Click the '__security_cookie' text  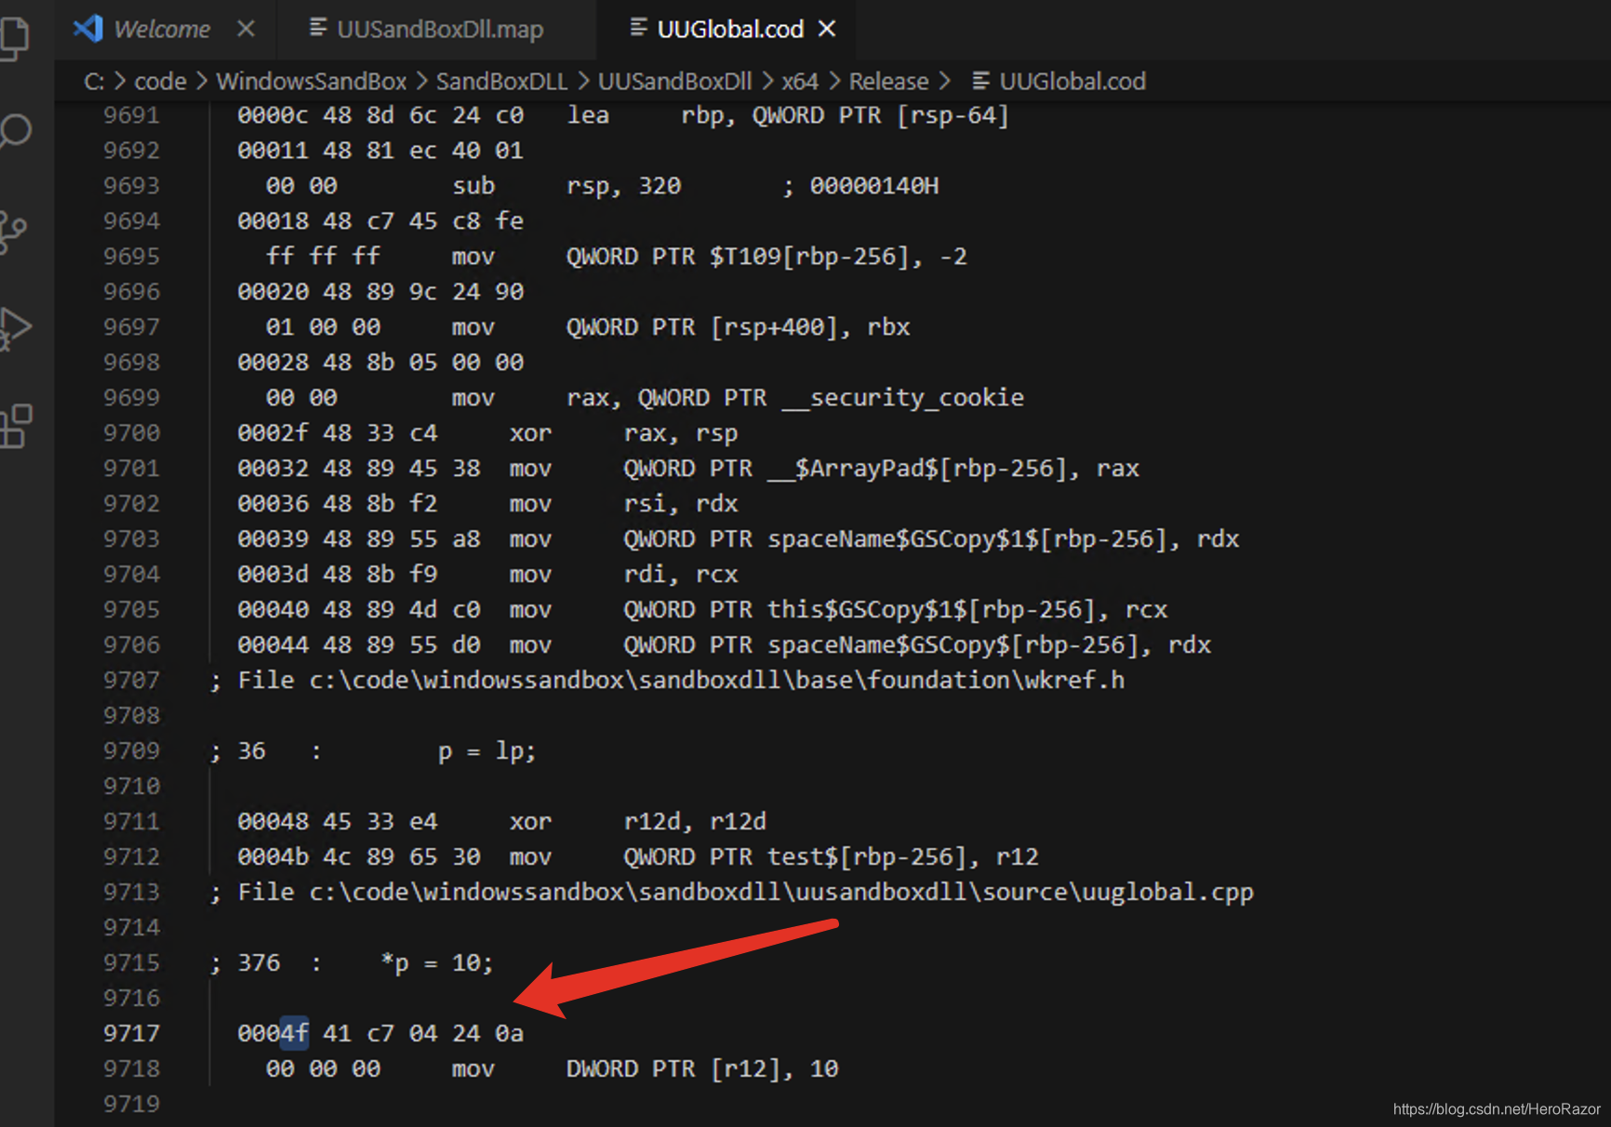903,398
